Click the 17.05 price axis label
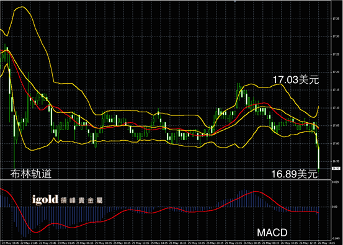 [336, 126]
